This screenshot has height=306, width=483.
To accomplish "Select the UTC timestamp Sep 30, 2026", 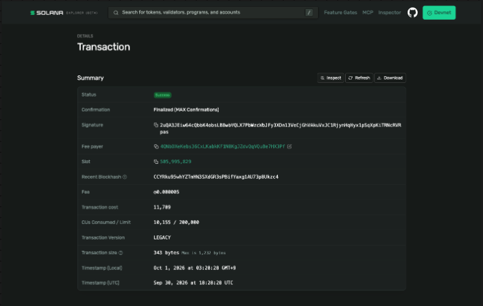I will coord(193,283).
